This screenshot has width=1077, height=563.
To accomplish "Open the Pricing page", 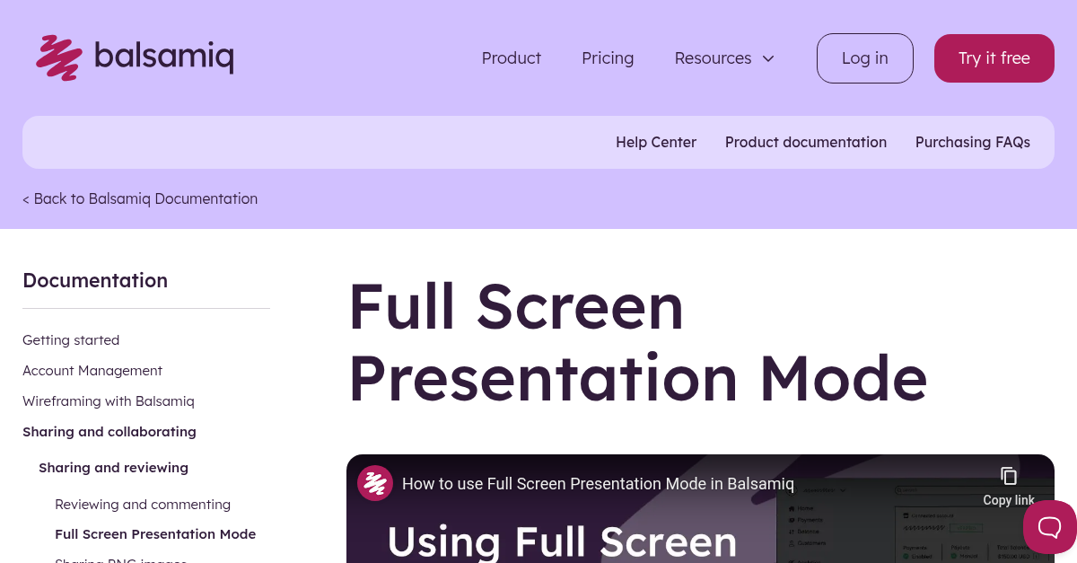I will [x=608, y=57].
